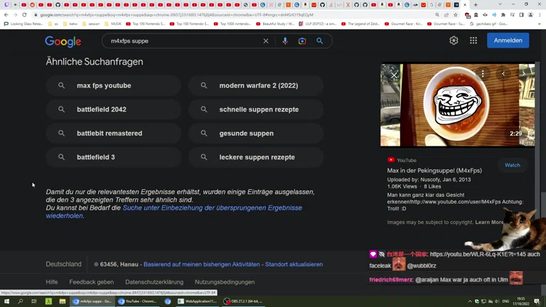Expand tab search chevron in title bar
The height and width of the screenshot is (307, 546).
click(x=500, y=4)
